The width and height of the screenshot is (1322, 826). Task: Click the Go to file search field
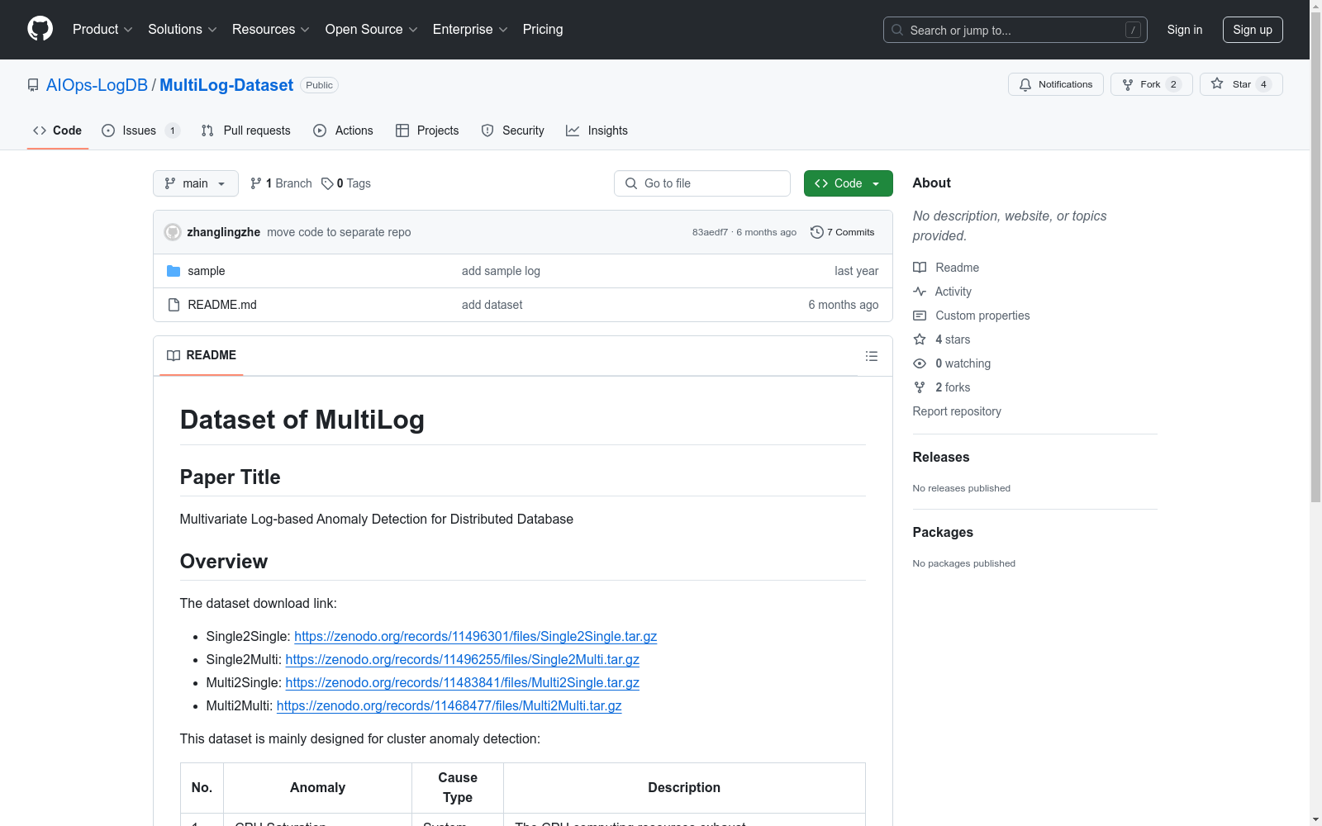click(x=701, y=183)
